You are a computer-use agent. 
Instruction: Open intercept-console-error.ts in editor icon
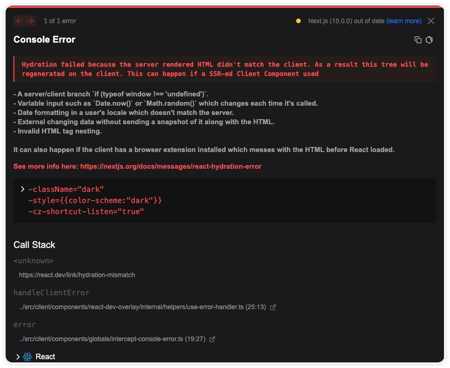(x=212, y=339)
